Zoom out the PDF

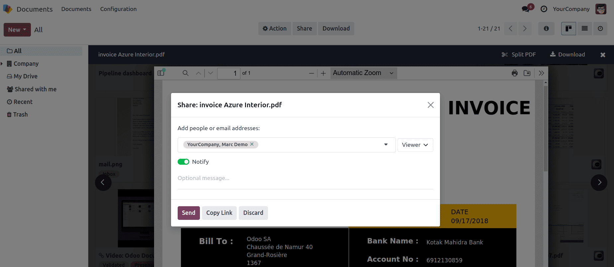(x=311, y=73)
